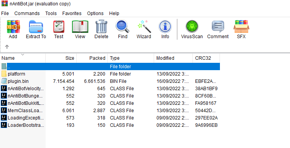Click the CRC32 value EBFE2A...
The height and width of the screenshot is (148, 290).
(x=205, y=81)
